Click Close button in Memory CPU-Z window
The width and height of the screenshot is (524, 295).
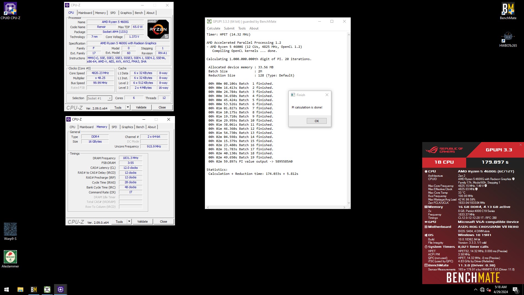[x=163, y=222]
